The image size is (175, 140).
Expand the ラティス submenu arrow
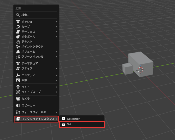56,68
